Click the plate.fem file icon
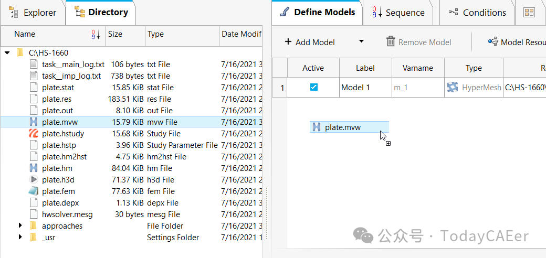The image size is (546, 258). (x=34, y=191)
